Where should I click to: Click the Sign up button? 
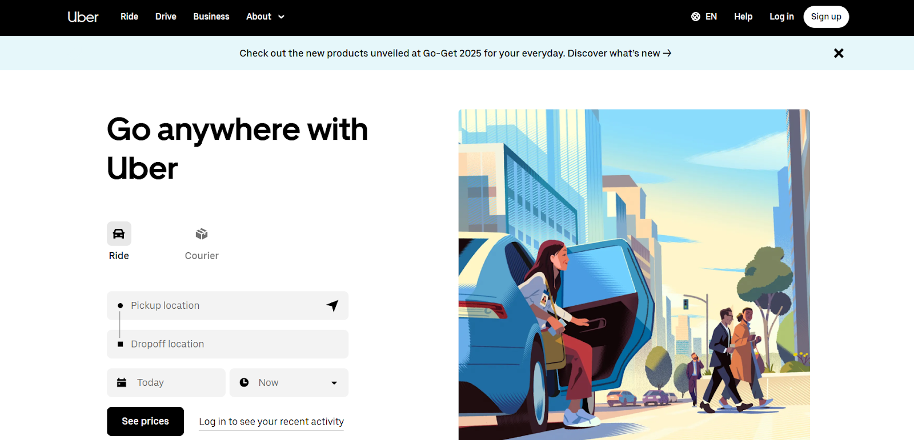click(826, 17)
